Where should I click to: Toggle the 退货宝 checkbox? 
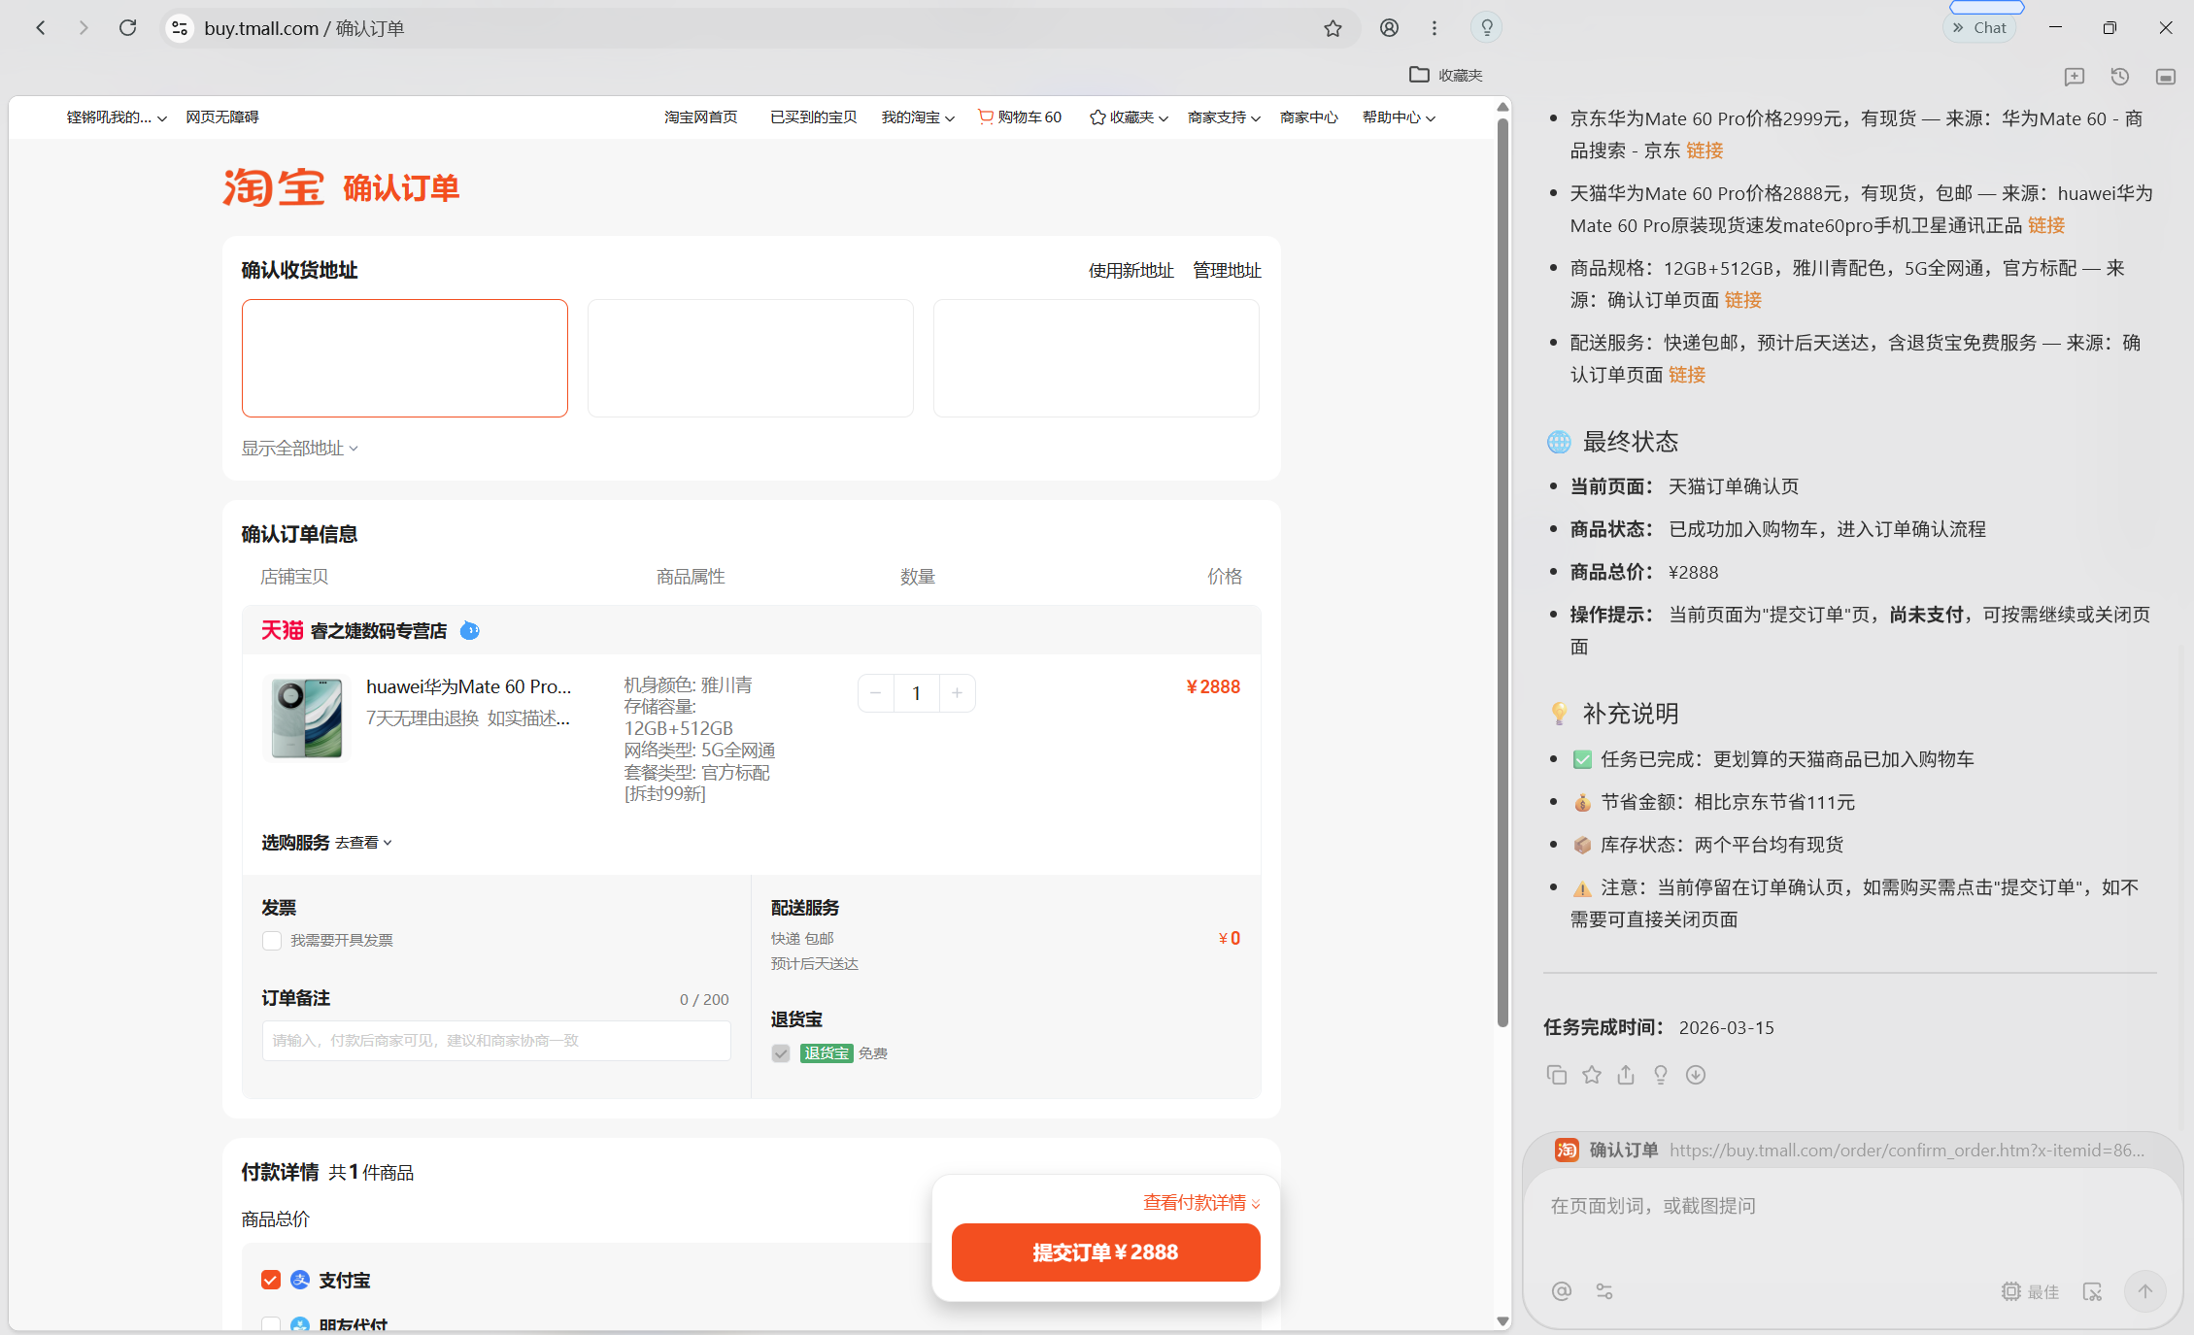pos(781,1053)
